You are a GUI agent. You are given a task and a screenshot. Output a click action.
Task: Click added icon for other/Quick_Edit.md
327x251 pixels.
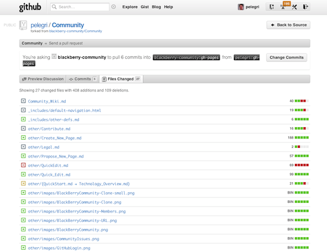click(x=23, y=174)
